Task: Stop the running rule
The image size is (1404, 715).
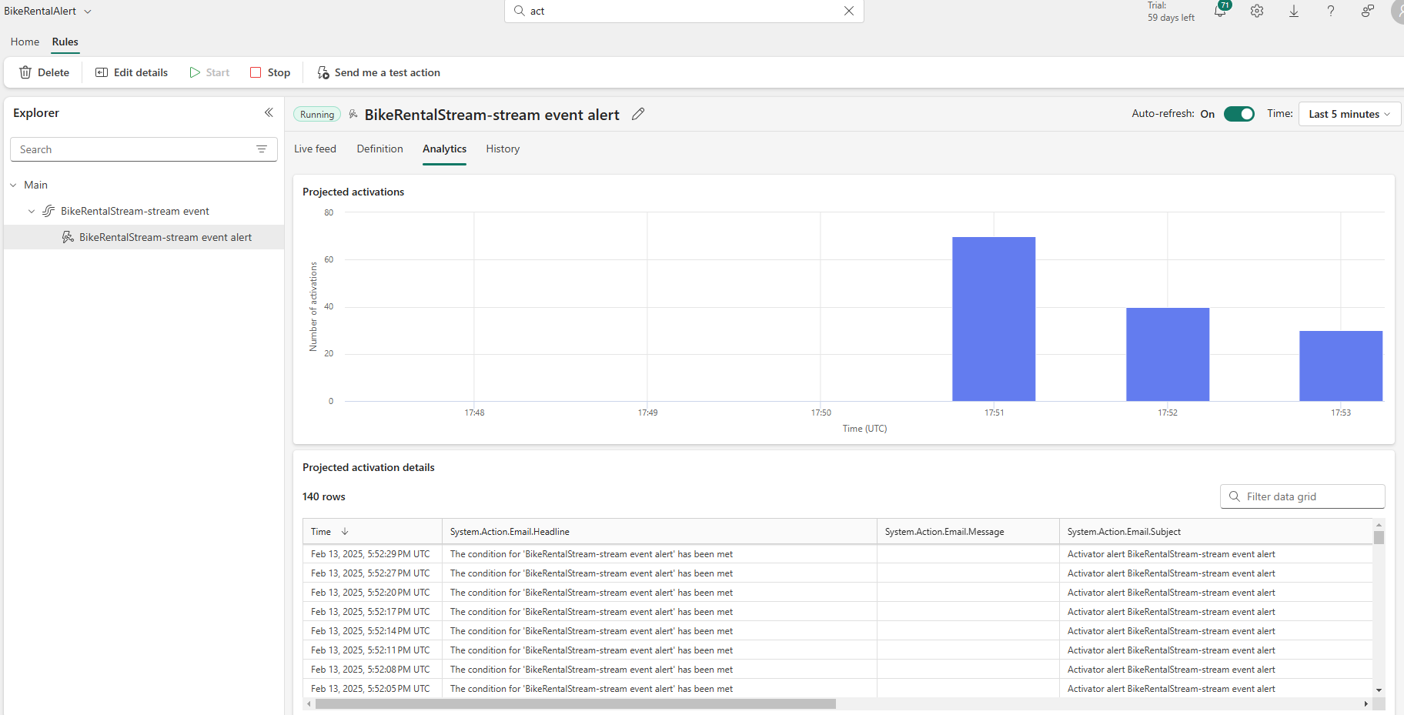Action: click(270, 72)
